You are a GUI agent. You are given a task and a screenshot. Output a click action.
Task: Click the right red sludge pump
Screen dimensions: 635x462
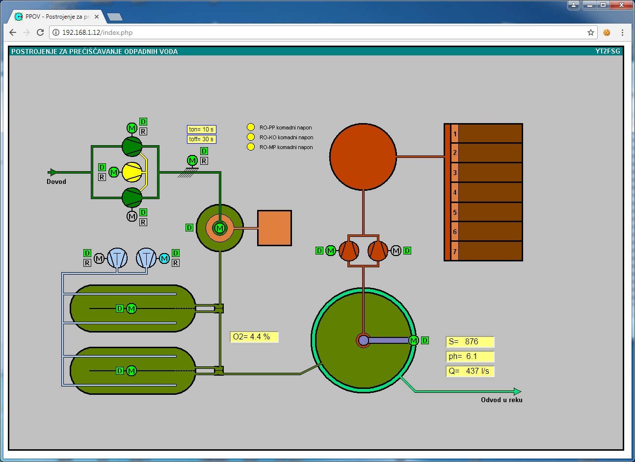(x=377, y=251)
